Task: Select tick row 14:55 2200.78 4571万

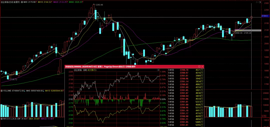Action: pos(186,70)
